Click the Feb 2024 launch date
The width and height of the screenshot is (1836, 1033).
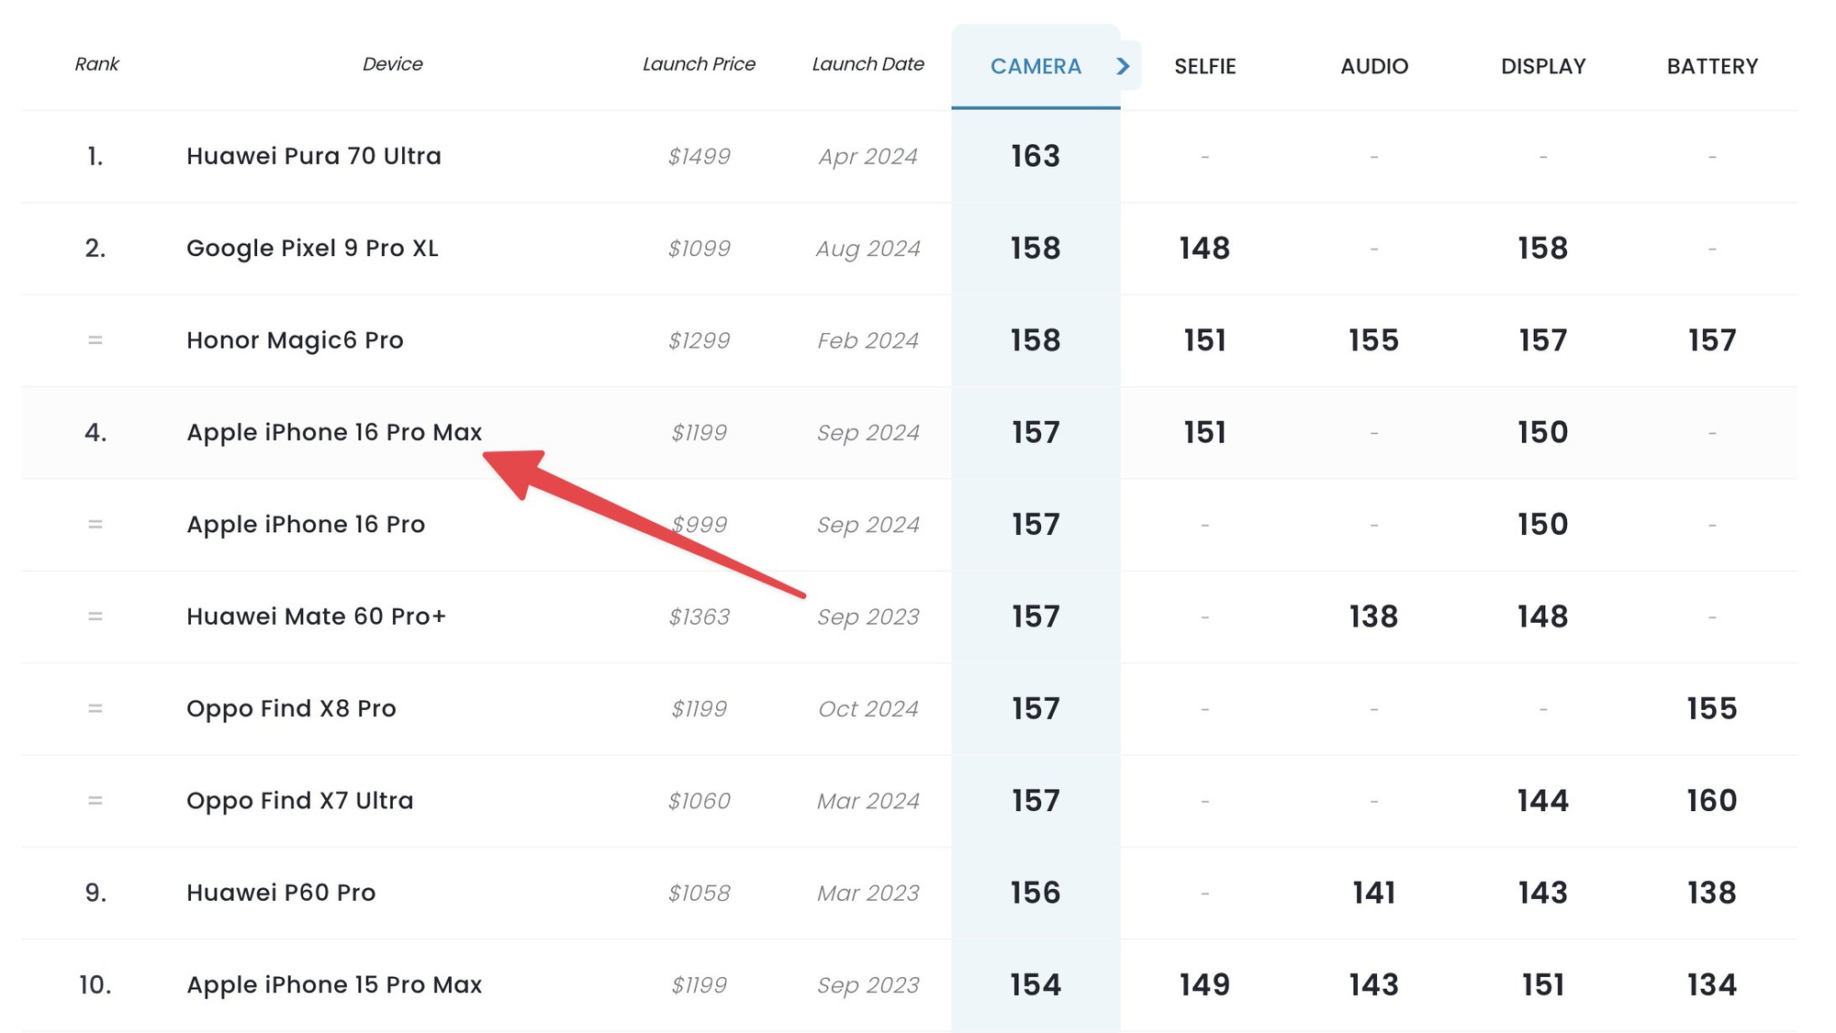[868, 340]
